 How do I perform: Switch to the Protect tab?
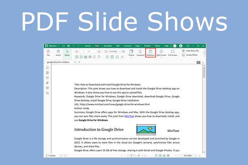[x=148, y=46]
